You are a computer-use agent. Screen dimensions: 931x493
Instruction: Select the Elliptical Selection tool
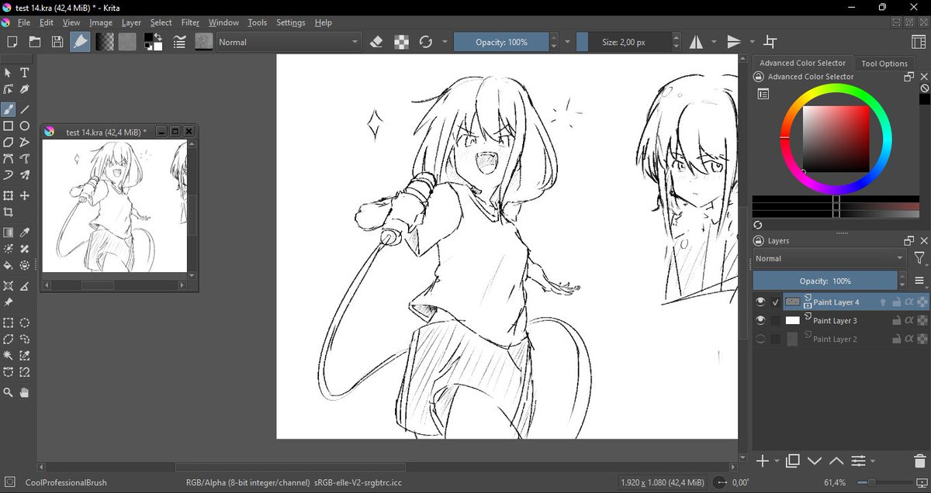[x=25, y=323]
